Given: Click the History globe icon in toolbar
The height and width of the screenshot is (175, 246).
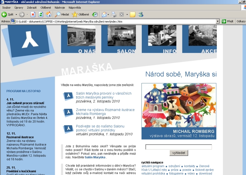Looking at the screenshot, I should click(95, 14).
